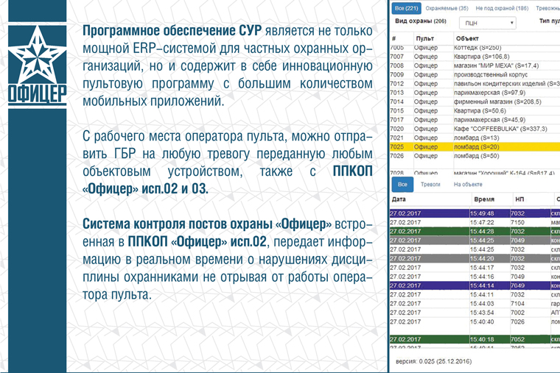Switch to the "Охраняемые (35)" tab
Viewport: 560px width, 373px height.
(x=447, y=8)
